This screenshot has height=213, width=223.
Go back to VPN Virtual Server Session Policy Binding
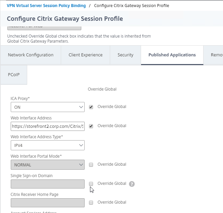(x=46, y=6)
